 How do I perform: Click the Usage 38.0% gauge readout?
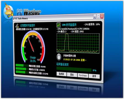click(33, 59)
